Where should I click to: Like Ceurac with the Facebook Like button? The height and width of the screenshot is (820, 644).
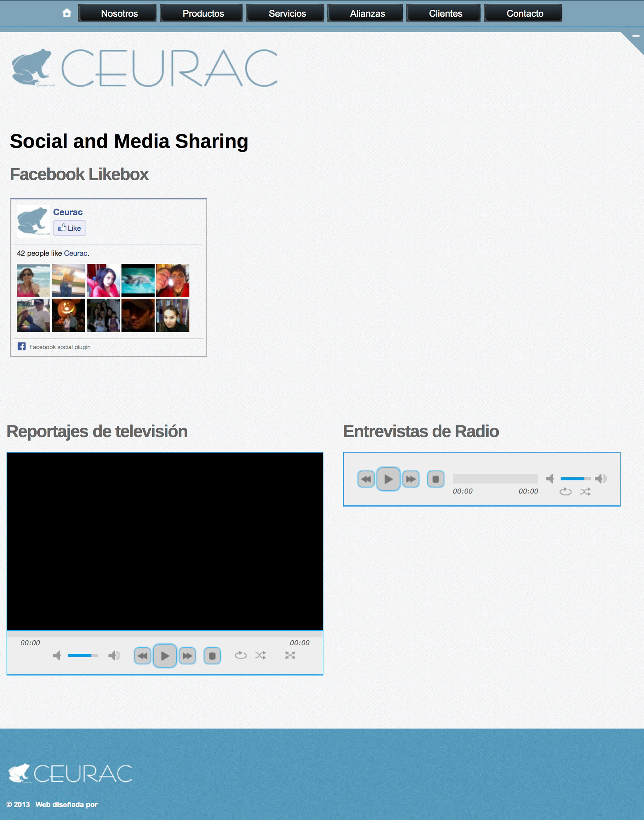[70, 228]
